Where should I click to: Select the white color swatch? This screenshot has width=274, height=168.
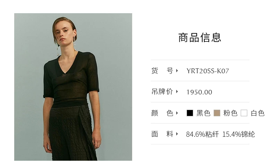click(x=244, y=113)
